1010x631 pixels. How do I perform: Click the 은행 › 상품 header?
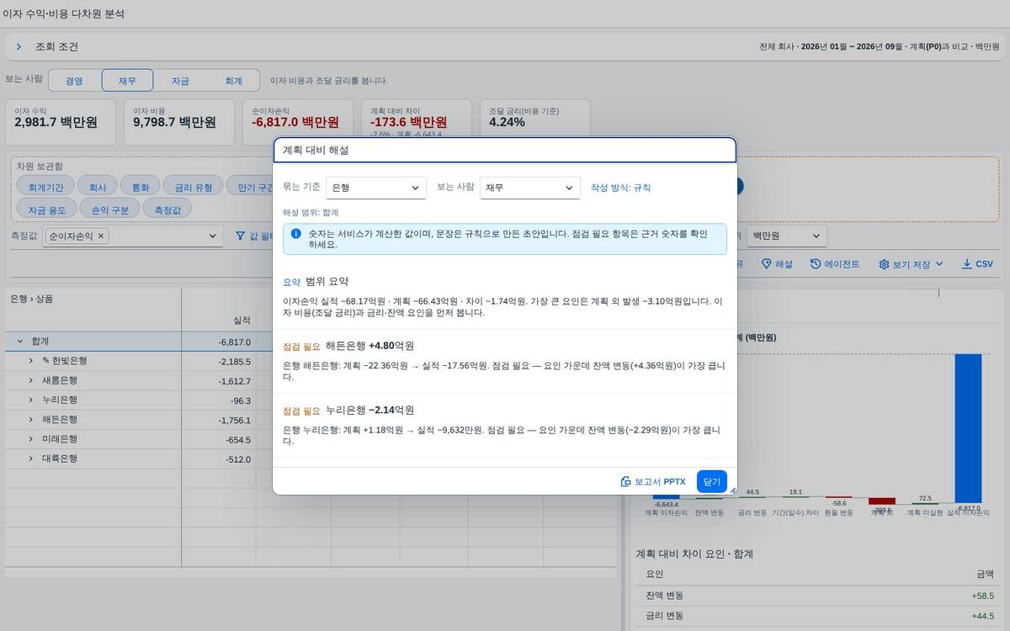click(32, 300)
